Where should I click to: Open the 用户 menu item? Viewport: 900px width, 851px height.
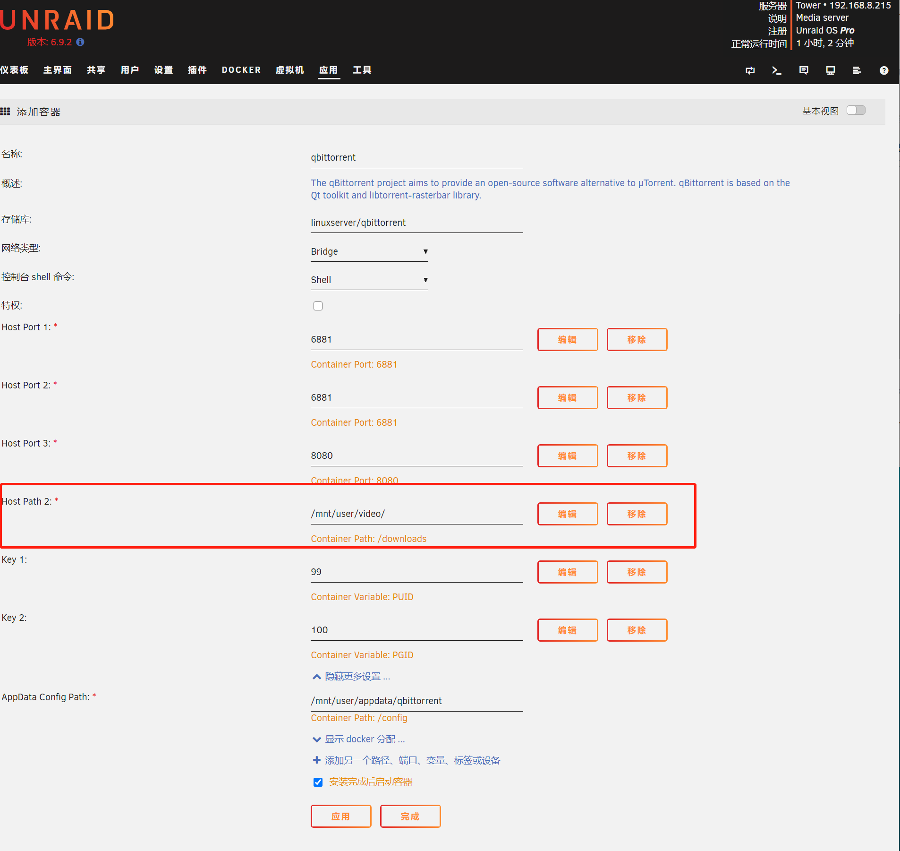[x=130, y=70]
